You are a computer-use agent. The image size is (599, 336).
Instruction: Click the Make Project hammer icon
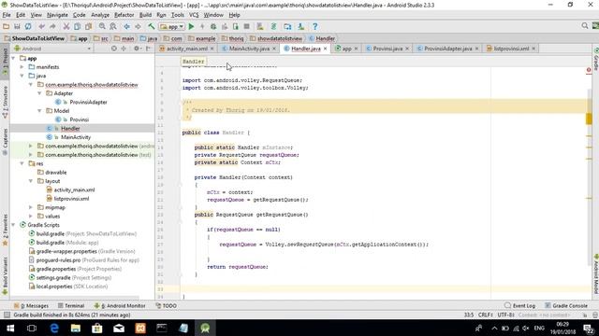pyautogui.click(x=152, y=26)
